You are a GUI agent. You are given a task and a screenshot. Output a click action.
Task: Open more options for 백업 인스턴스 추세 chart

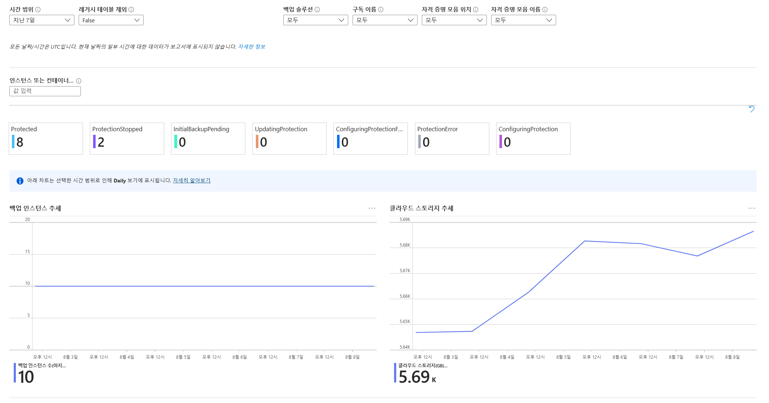[x=372, y=208]
